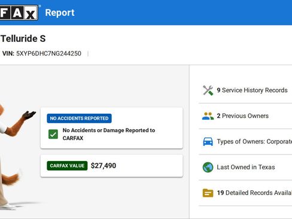
Task: Select Types of Owners: Corporate row
Action: coord(245,142)
